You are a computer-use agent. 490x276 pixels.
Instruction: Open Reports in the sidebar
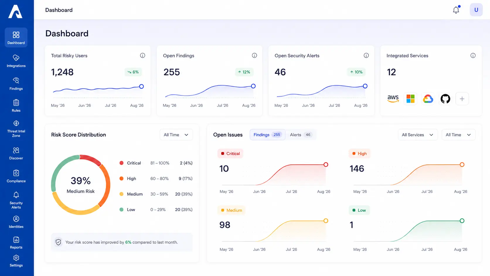pos(16,243)
